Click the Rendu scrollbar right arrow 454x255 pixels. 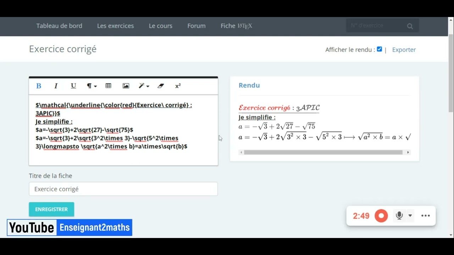click(408, 152)
